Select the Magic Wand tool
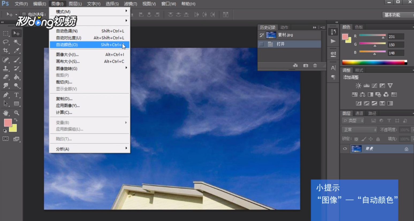414x221 pixels. coord(17,42)
